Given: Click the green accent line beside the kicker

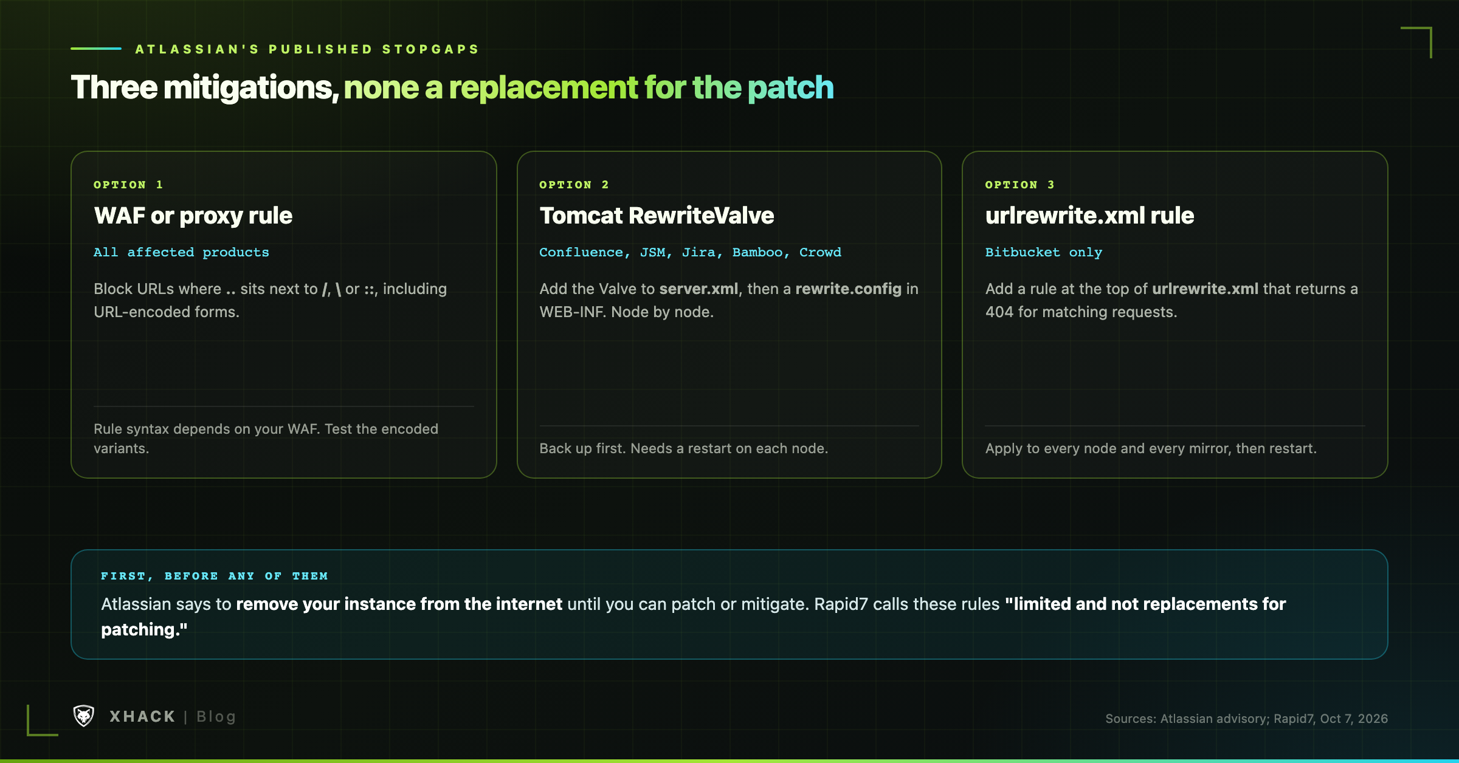Looking at the screenshot, I should [x=96, y=49].
